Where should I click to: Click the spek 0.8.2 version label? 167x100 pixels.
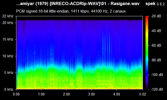[155, 4]
